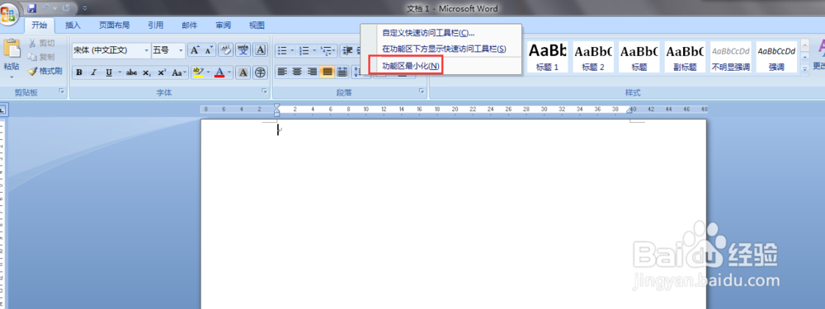The height and width of the screenshot is (309, 825).
Task: Click the Multilevel List icon
Action: (326, 50)
